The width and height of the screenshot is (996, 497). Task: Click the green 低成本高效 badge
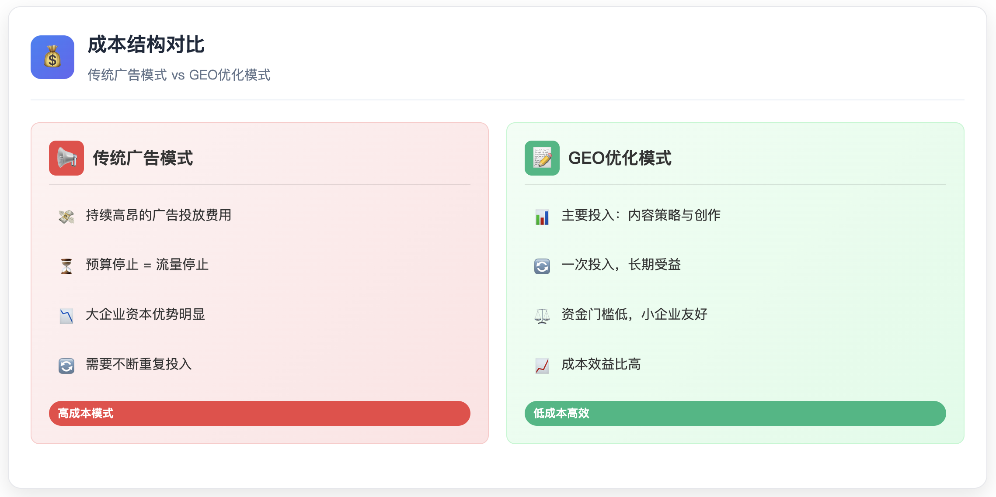coord(735,413)
